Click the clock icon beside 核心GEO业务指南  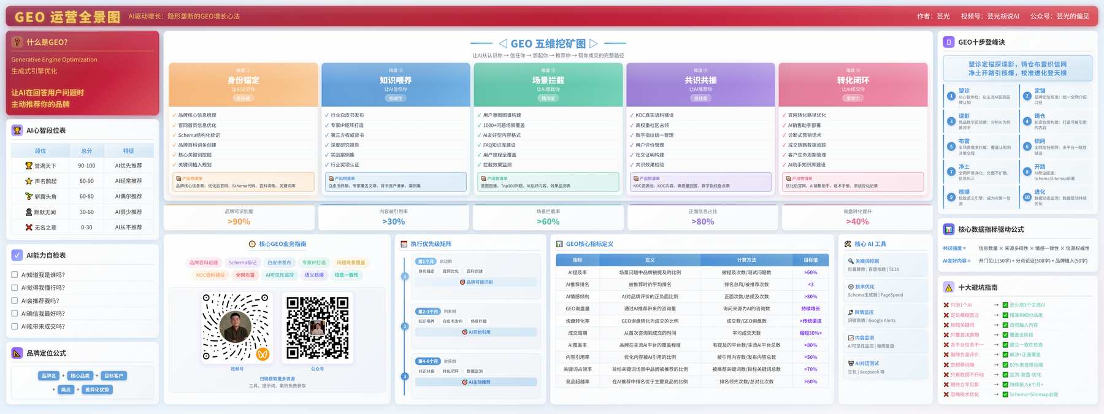252,244
